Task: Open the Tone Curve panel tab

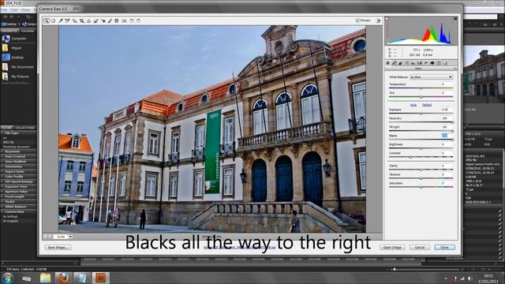Action: click(x=395, y=63)
